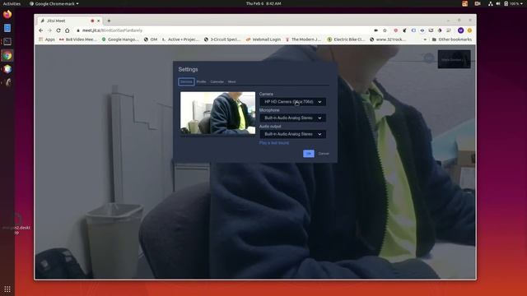This screenshot has width=527, height=296.
Task: Open the Microphone device dropdown
Action: [293, 118]
